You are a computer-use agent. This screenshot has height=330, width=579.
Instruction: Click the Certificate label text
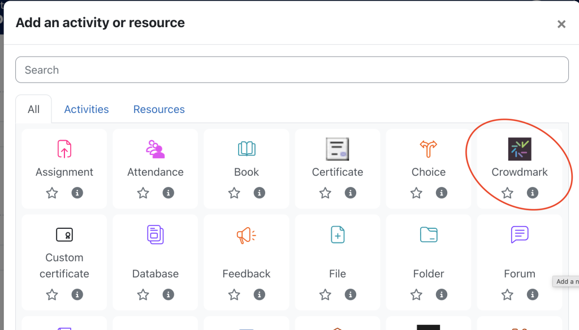(338, 172)
